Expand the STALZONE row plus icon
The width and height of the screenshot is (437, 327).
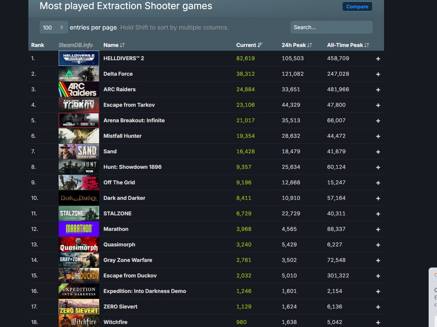point(378,214)
